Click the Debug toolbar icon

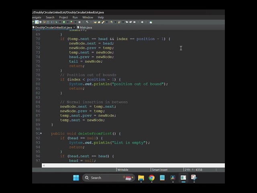56,22
